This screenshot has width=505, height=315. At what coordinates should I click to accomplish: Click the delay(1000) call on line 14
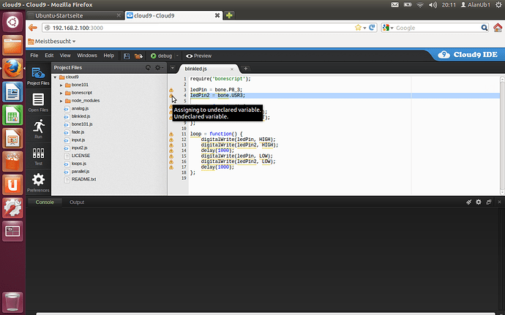217,151
